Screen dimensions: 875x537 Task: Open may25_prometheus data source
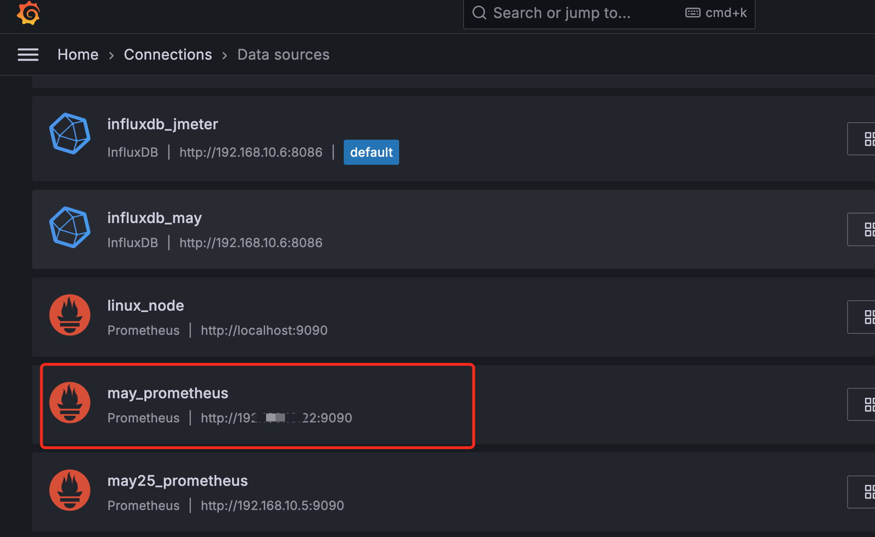(178, 481)
